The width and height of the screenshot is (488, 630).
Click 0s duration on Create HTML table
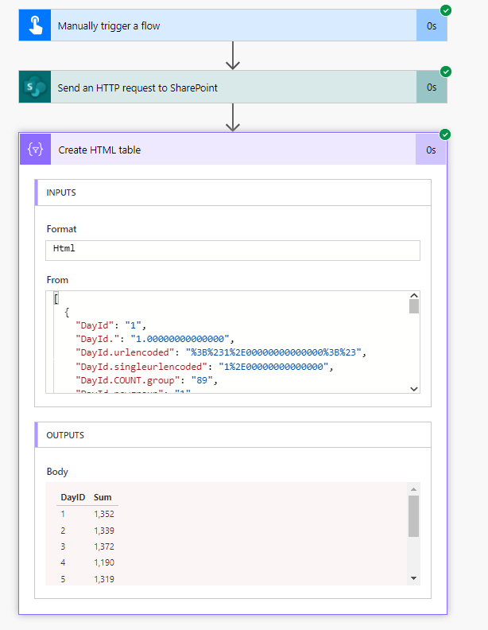(x=432, y=150)
